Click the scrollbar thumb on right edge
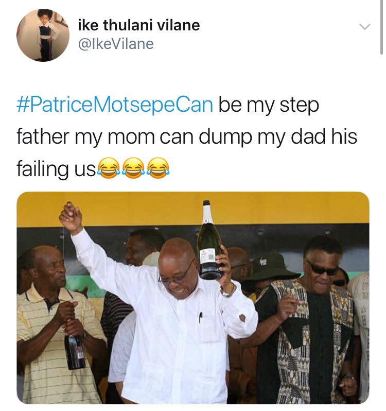Viewport: 386px width, 411px height. (x=381, y=27)
